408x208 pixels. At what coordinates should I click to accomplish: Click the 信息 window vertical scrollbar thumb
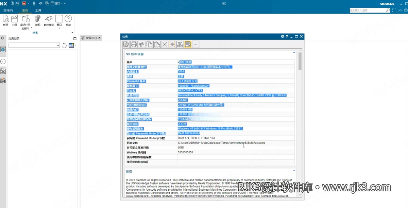pos(300,61)
